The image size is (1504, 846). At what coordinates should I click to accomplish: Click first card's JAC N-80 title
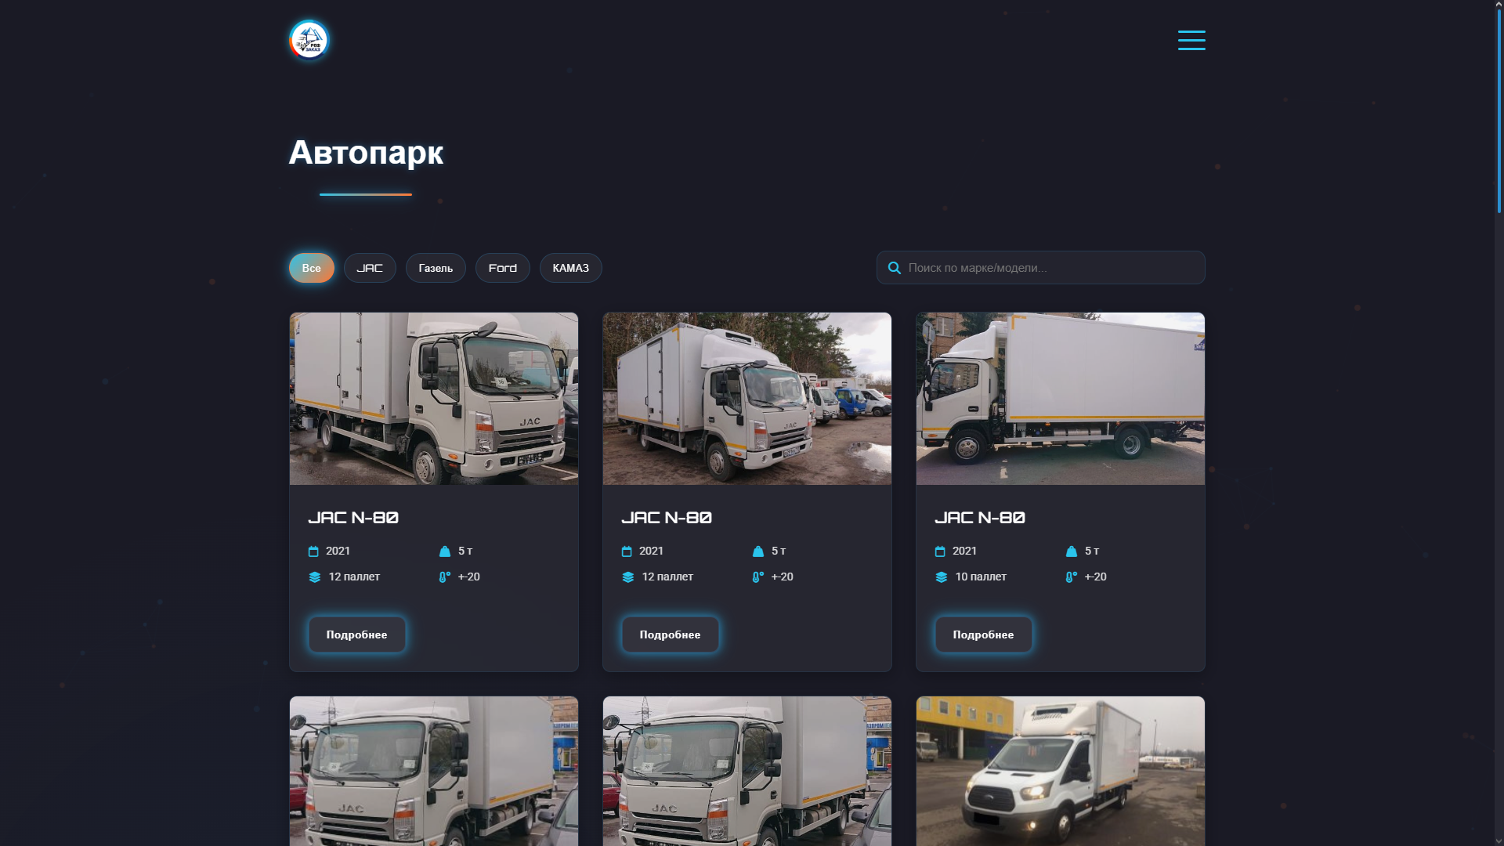click(x=353, y=518)
